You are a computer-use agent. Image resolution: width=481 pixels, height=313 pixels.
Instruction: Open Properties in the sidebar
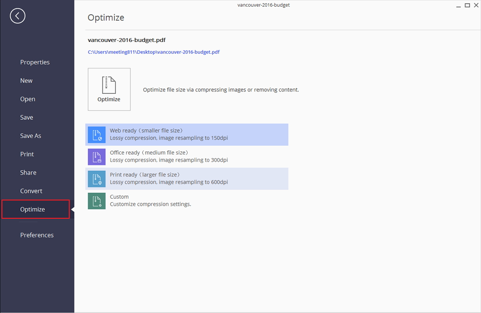click(x=35, y=62)
